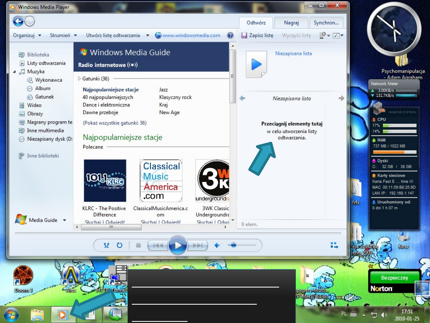Click the Zapisz listę button
Image resolution: width=430 pixels, height=323 pixels.
point(258,35)
